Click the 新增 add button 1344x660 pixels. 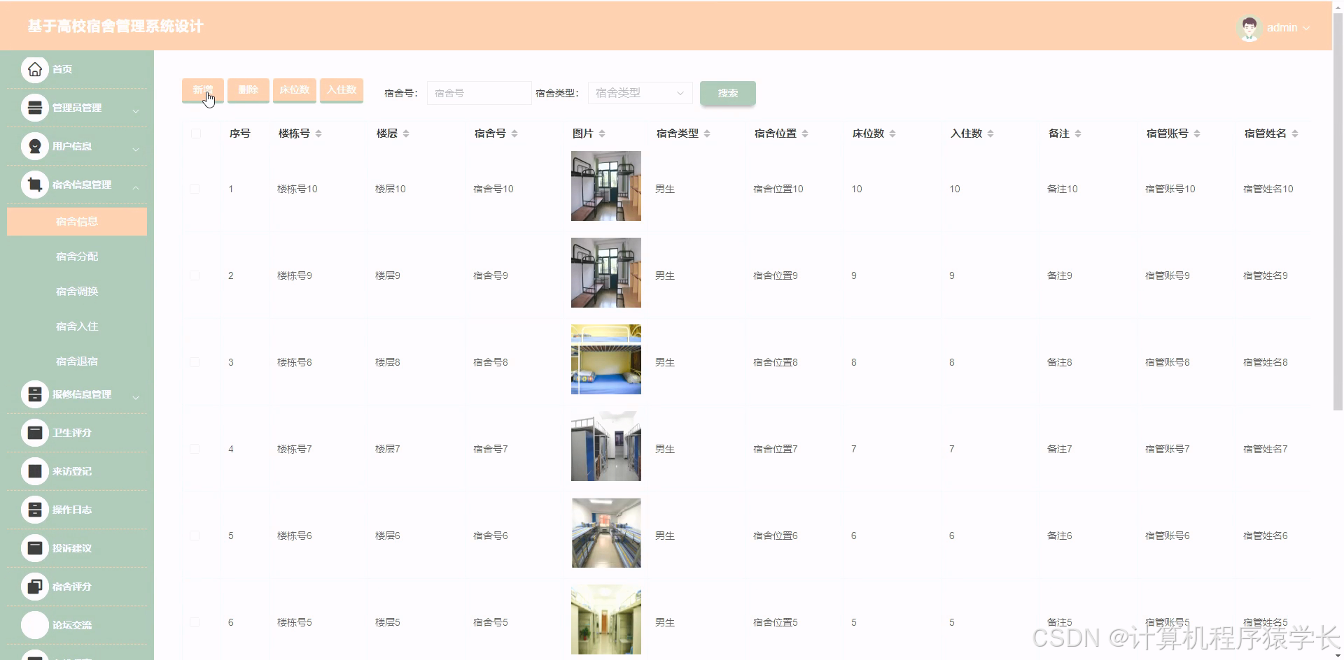pos(202,90)
